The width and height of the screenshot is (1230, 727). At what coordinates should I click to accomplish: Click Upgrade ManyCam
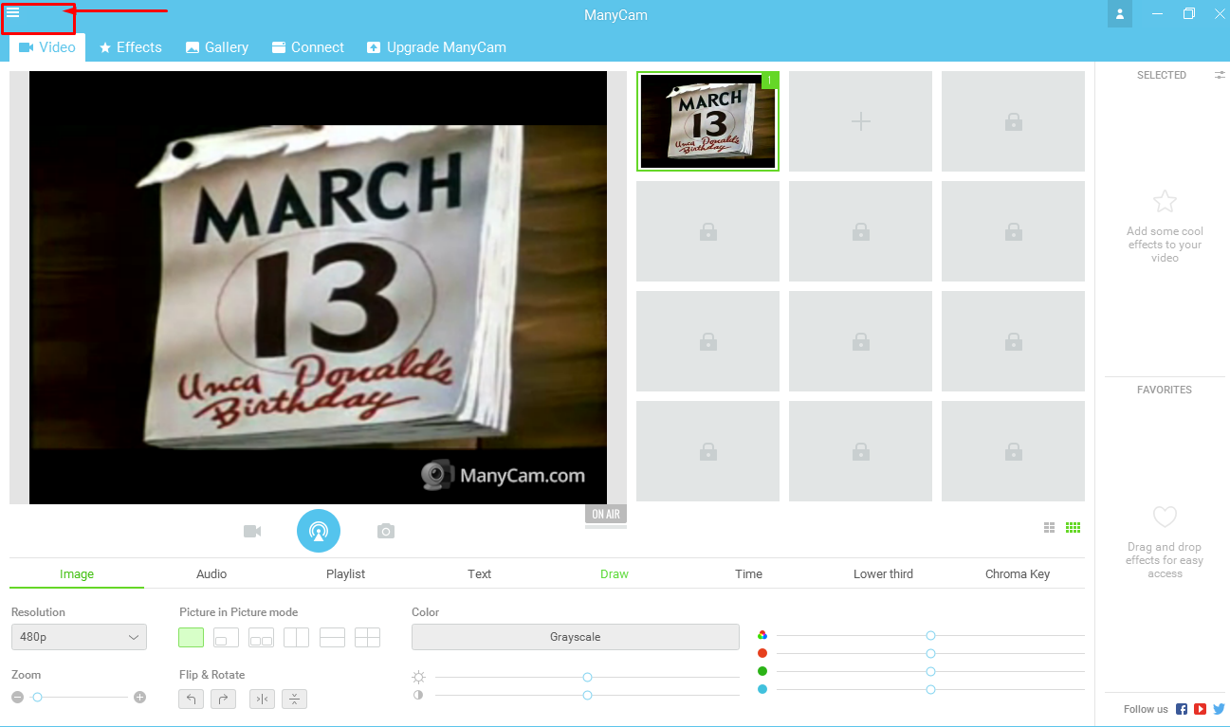click(437, 47)
